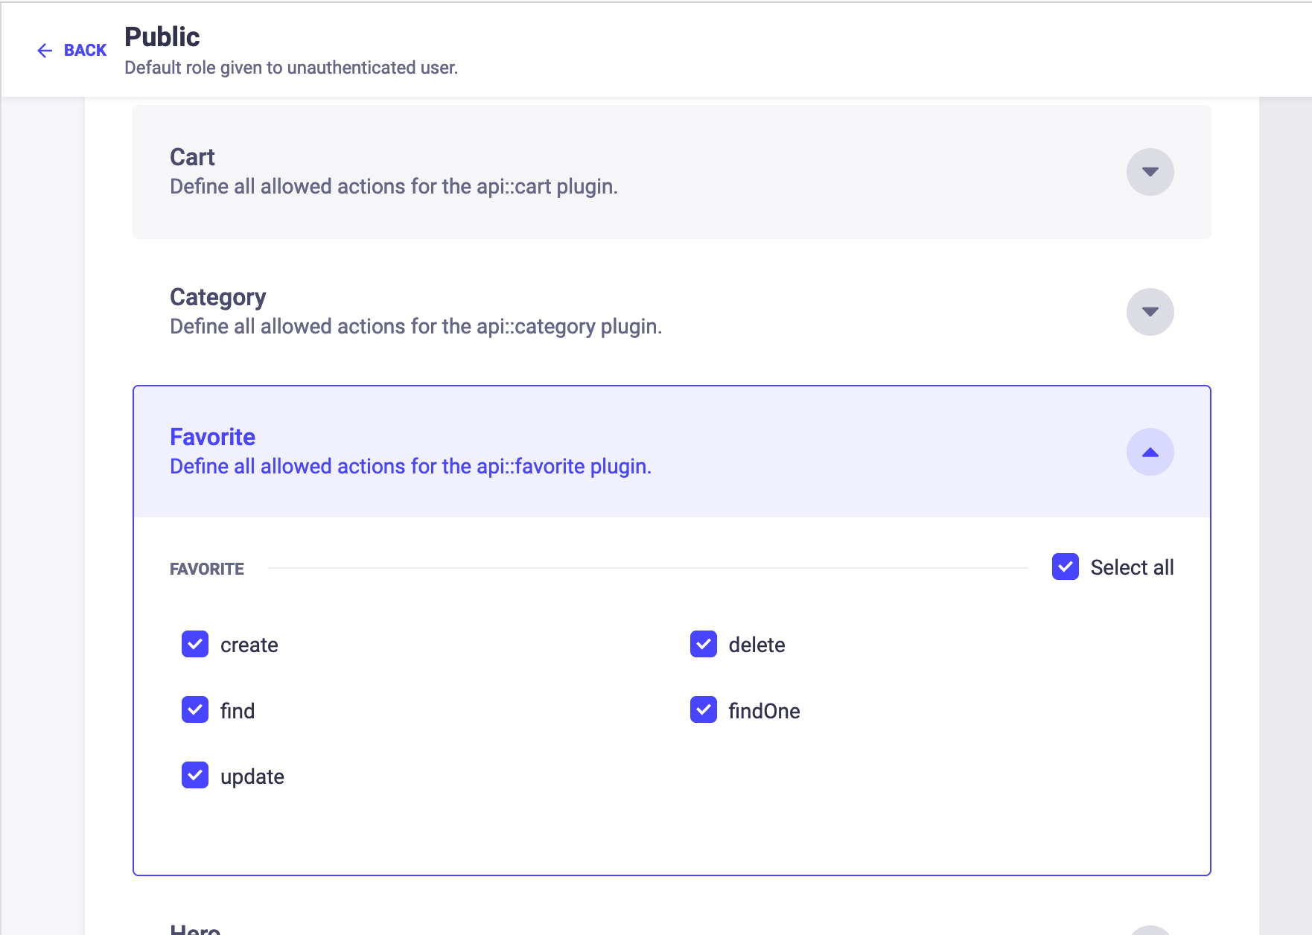Click the back arrow icon
Image resolution: width=1312 pixels, height=935 pixels.
click(x=45, y=51)
